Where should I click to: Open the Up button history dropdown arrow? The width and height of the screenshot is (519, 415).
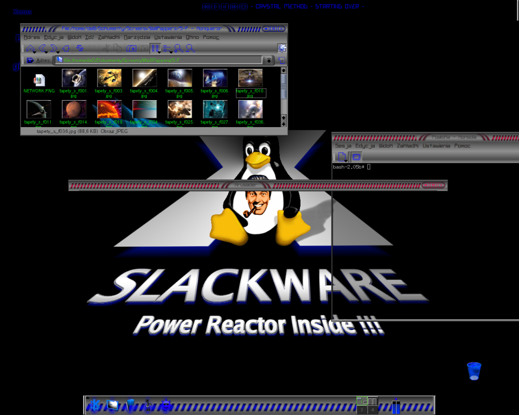click(34, 52)
